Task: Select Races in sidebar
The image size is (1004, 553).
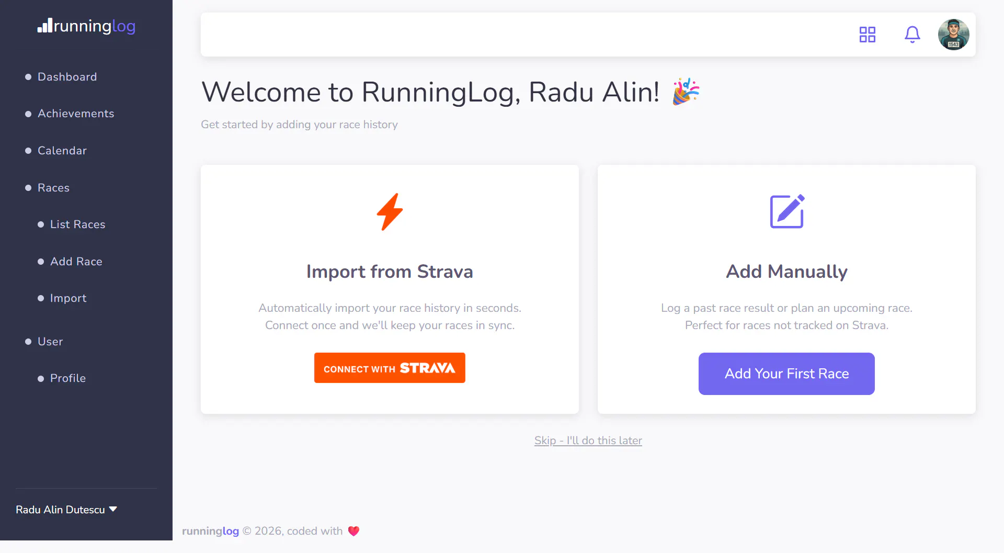Action: [x=53, y=188]
